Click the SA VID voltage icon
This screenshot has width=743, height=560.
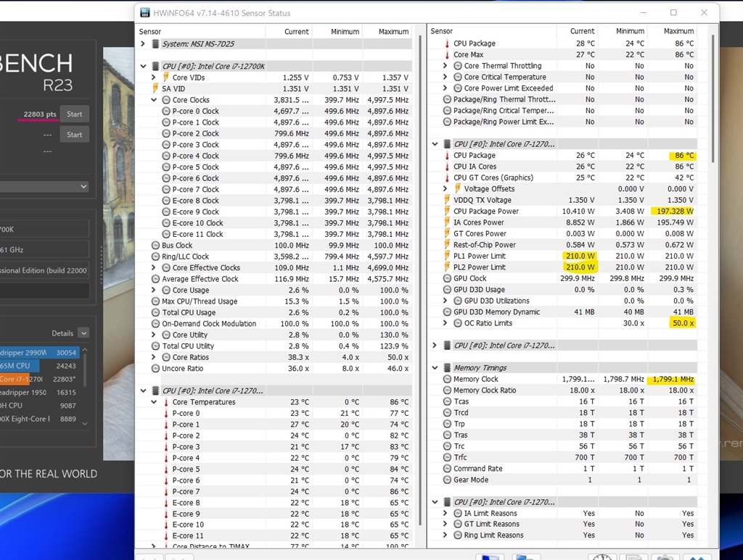tap(155, 88)
